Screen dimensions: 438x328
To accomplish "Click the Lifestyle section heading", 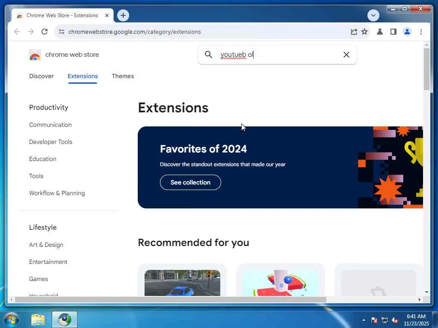I will pyautogui.click(x=43, y=227).
